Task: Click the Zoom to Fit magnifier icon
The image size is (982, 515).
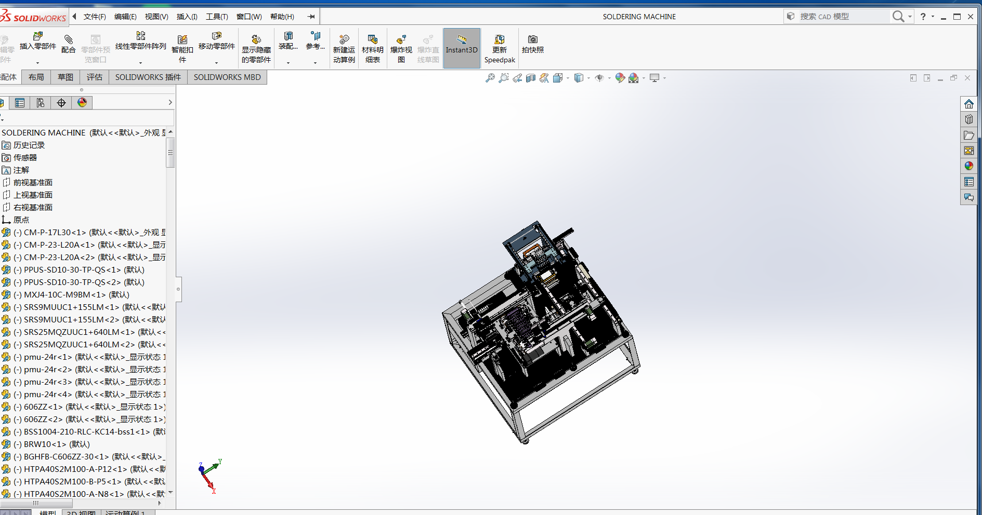Action: coord(490,78)
